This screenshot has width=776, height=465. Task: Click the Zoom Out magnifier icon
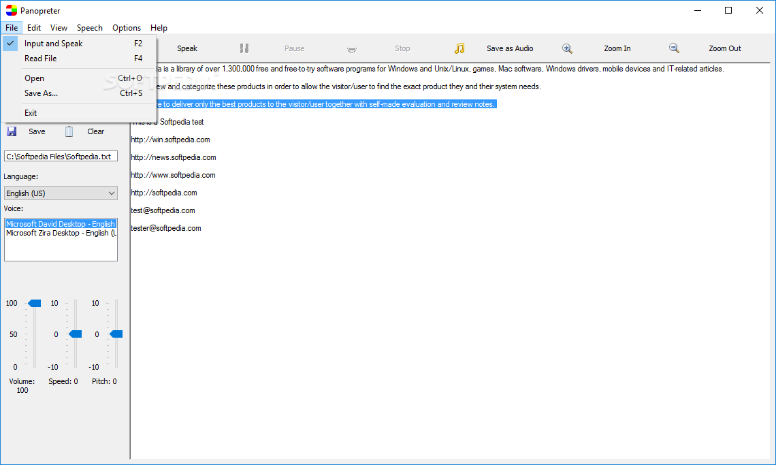pyautogui.click(x=674, y=48)
